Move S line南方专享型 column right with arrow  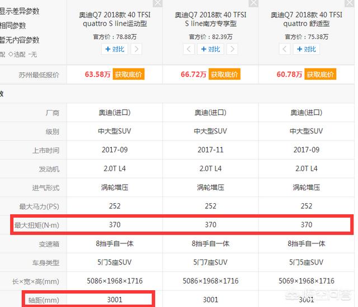[x=232, y=49]
